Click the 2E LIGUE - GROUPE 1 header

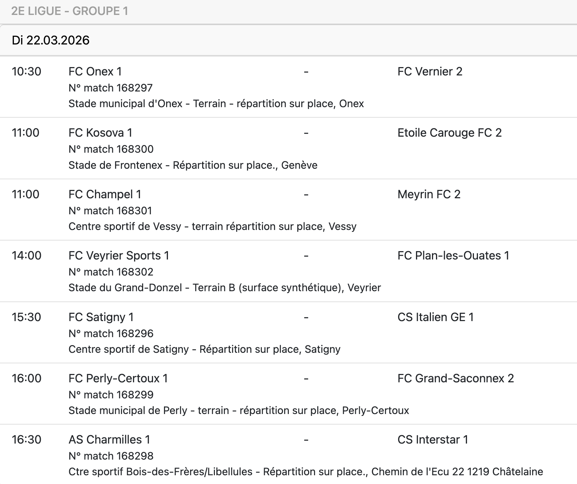pyautogui.click(x=70, y=11)
